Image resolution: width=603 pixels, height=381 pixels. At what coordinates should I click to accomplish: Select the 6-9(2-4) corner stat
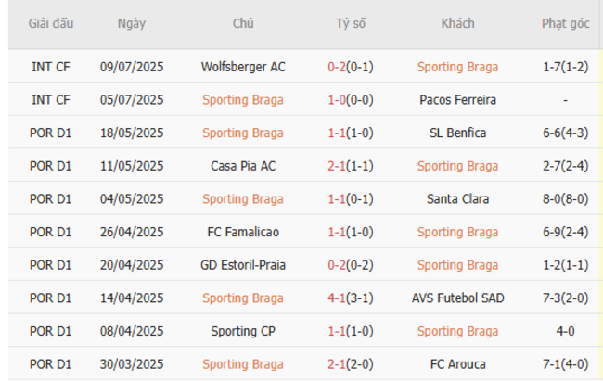(x=565, y=232)
